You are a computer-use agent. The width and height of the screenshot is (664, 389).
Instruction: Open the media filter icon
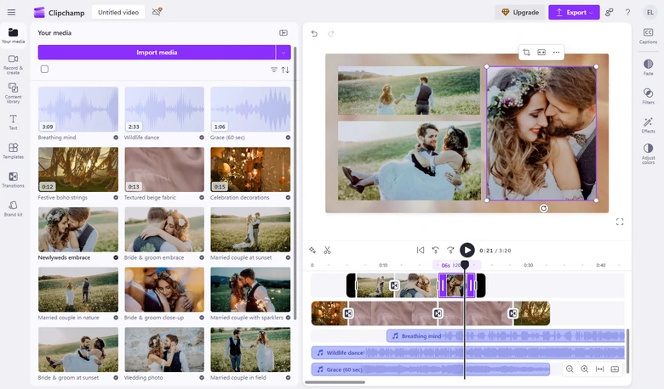coord(274,70)
